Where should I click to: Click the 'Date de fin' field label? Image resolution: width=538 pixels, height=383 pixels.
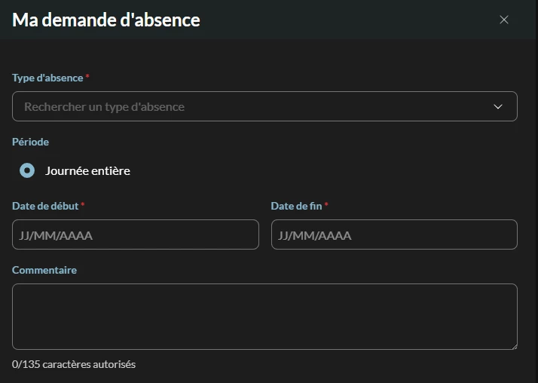(296, 206)
